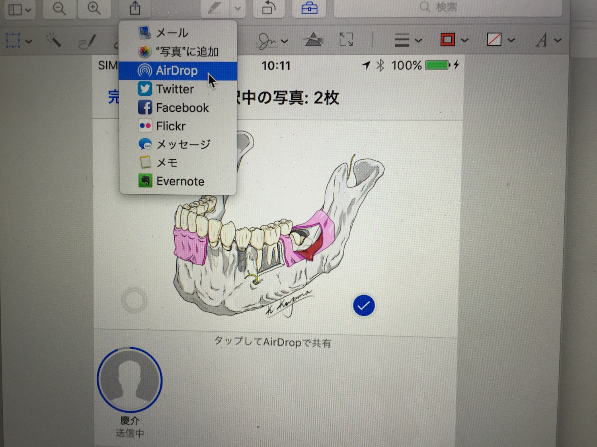Open the red border color picker
Image resolution: width=597 pixels, height=447 pixels.
(x=454, y=40)
